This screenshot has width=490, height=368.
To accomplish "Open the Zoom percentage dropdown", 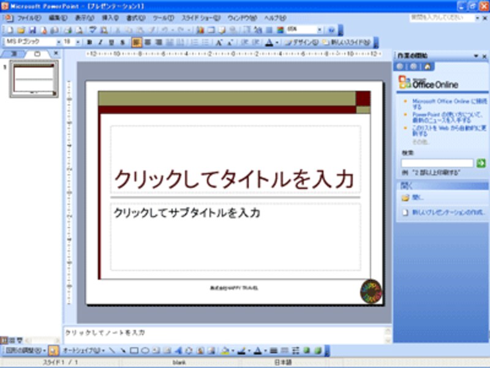I will coord(319,29).
